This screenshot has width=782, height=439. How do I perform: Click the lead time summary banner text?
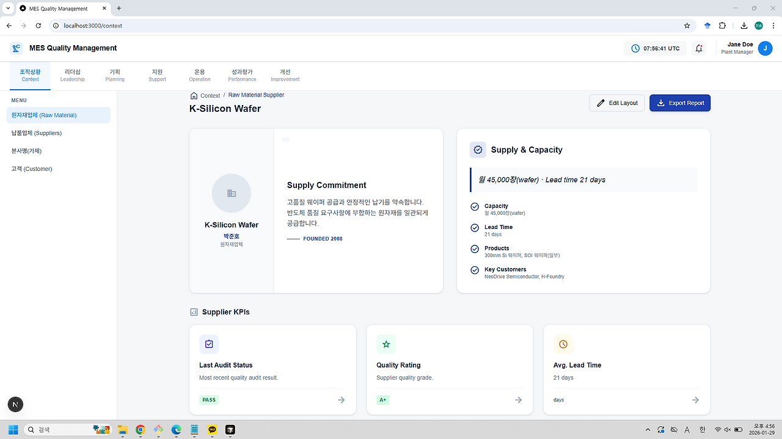[542, 180]
